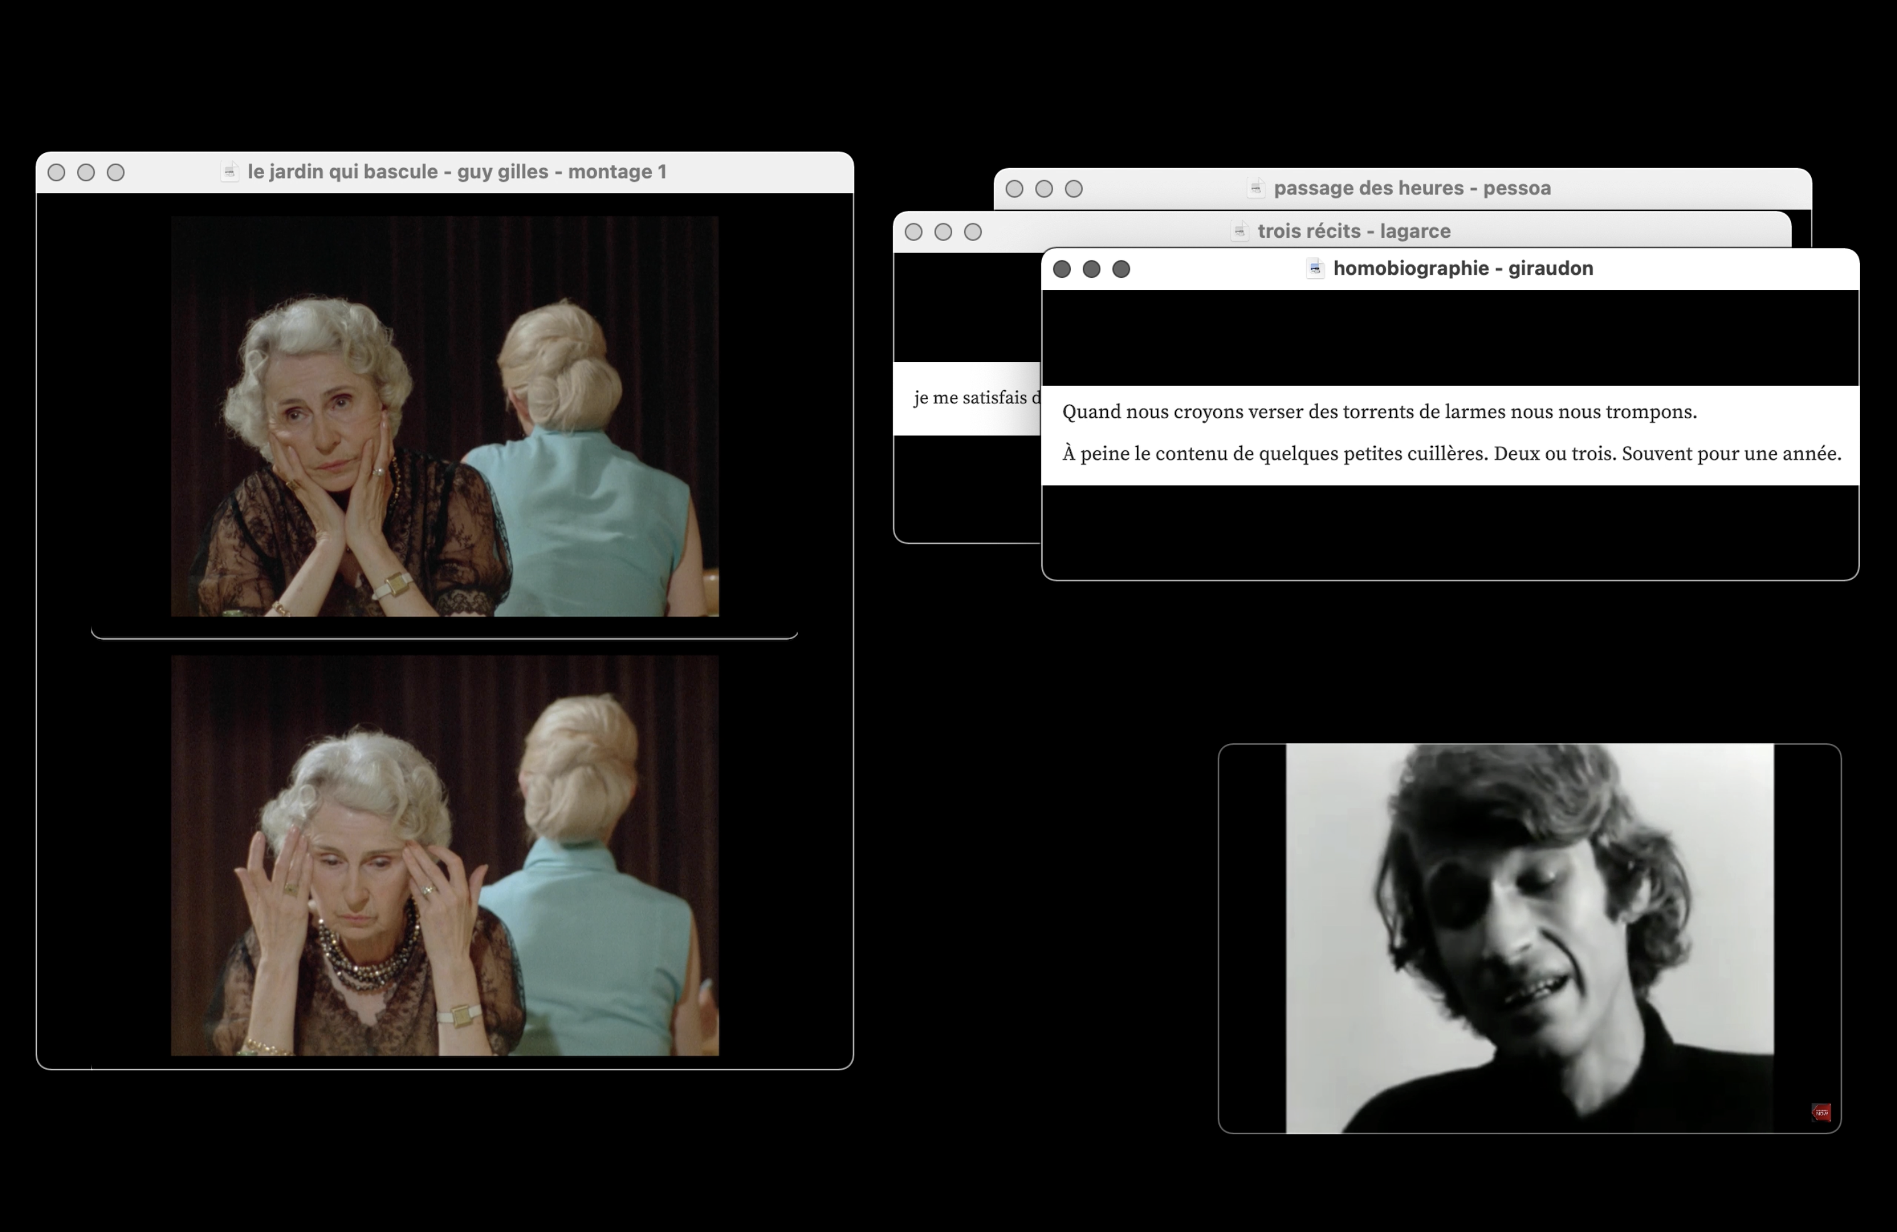Screen dimensions: 1897x1232
Task: Select top film still, woman resting face on hands
Action: pyautogui.click(x=445, y=416)
